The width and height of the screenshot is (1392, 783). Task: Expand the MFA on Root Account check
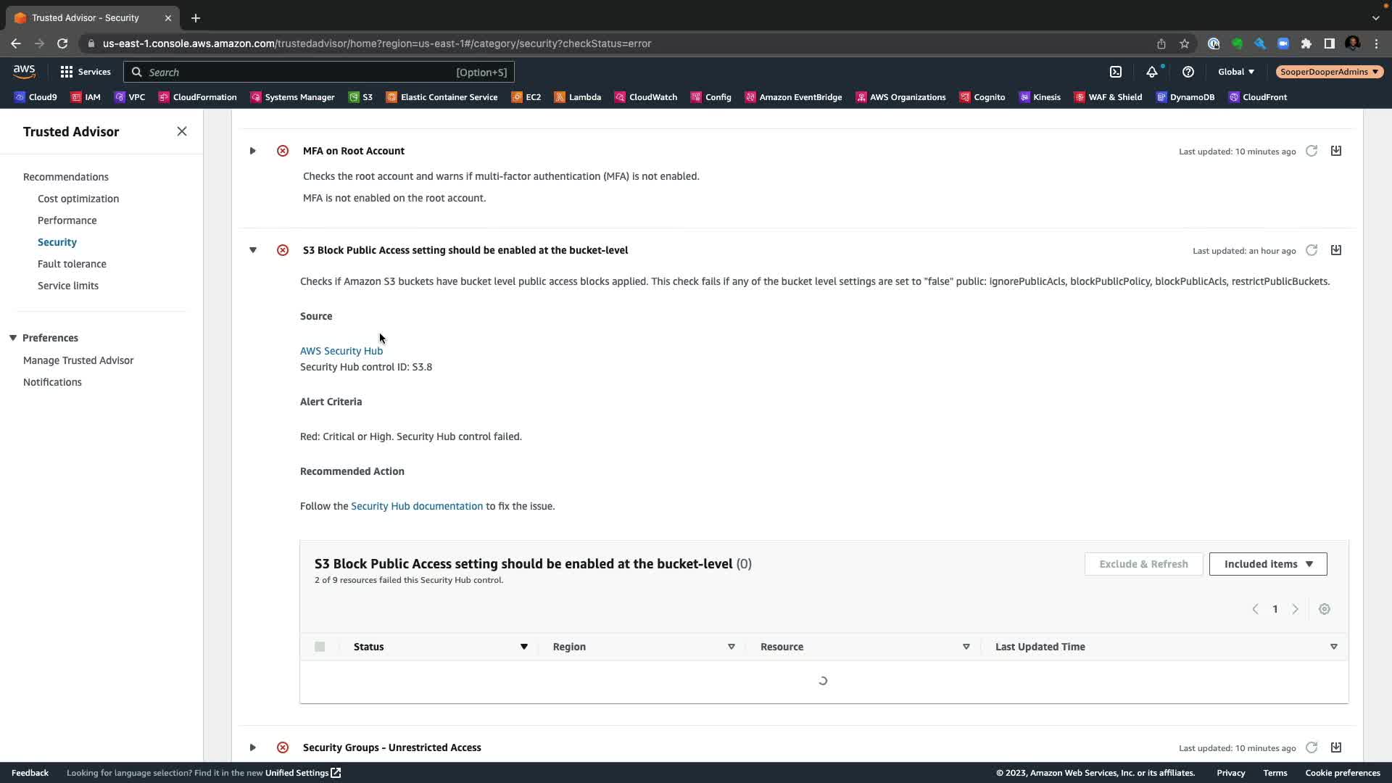pos(253,151)
